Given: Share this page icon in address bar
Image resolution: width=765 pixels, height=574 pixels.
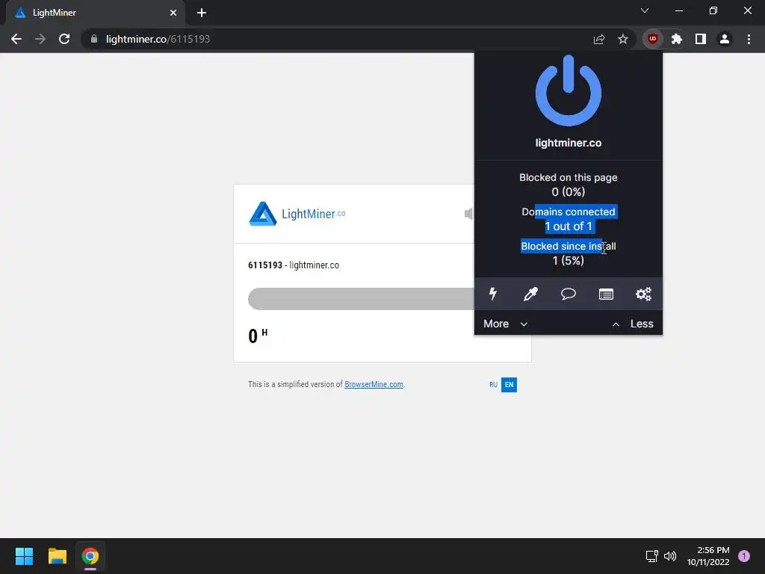Looking at the screenshot, I should (x=599, y=39).
